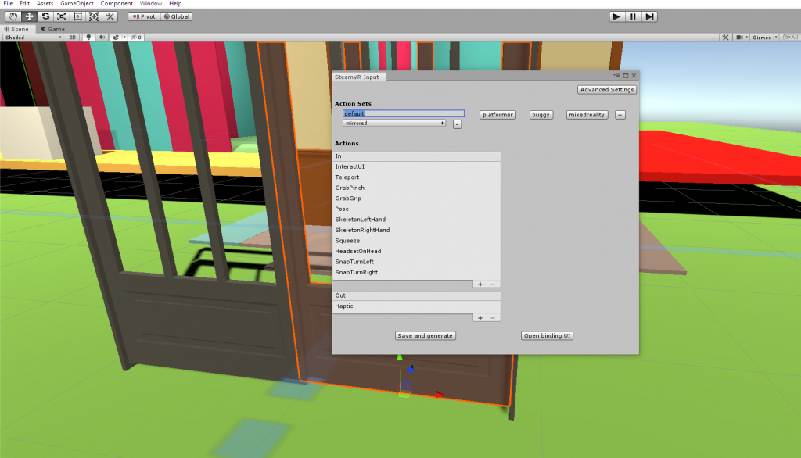
Task: Open the mirrored action set dropdown
Action: click(394, 123)
